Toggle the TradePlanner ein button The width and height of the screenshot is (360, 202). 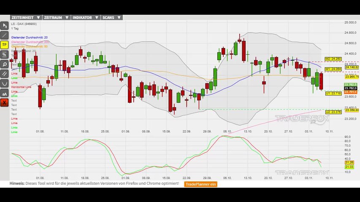[201, 184]
